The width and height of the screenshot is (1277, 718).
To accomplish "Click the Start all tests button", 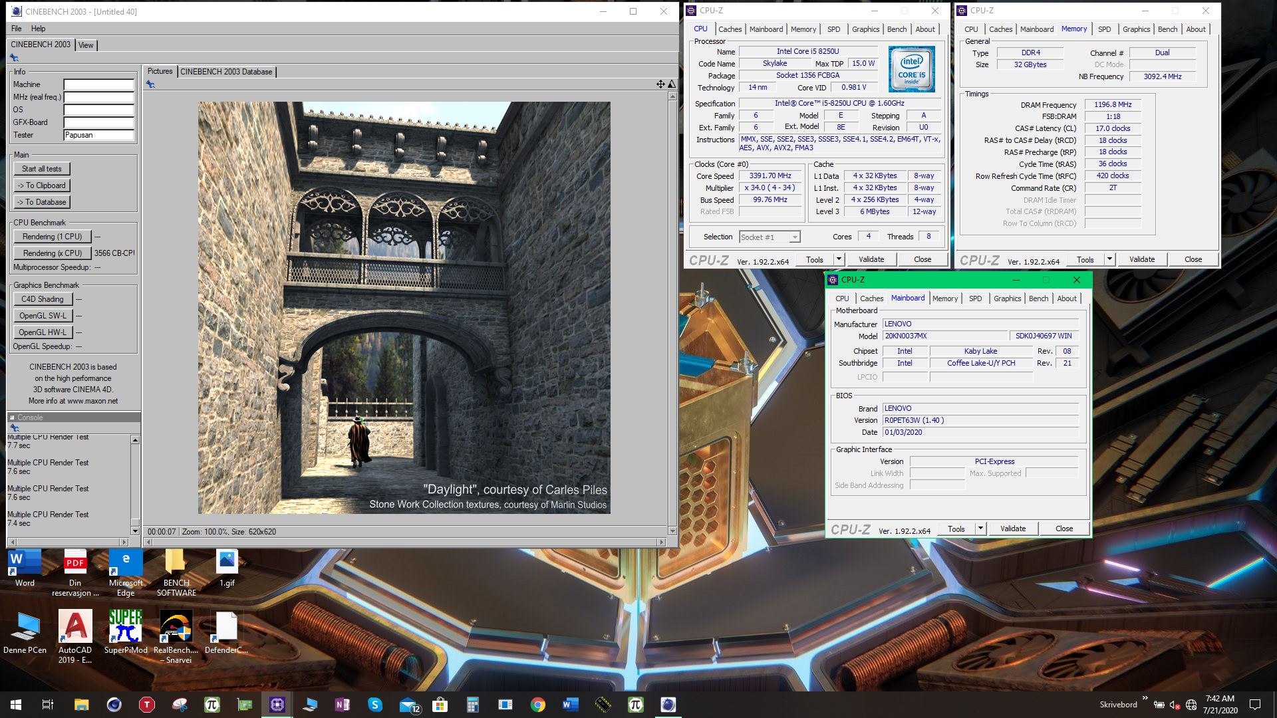I will point(41,169).
